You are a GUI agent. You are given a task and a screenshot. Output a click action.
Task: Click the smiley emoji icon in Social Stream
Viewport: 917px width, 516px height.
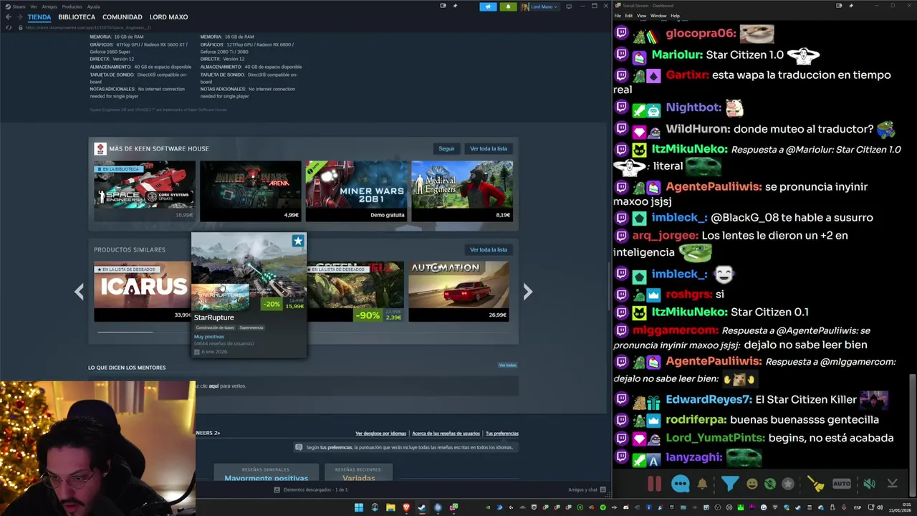coord(752,484)
